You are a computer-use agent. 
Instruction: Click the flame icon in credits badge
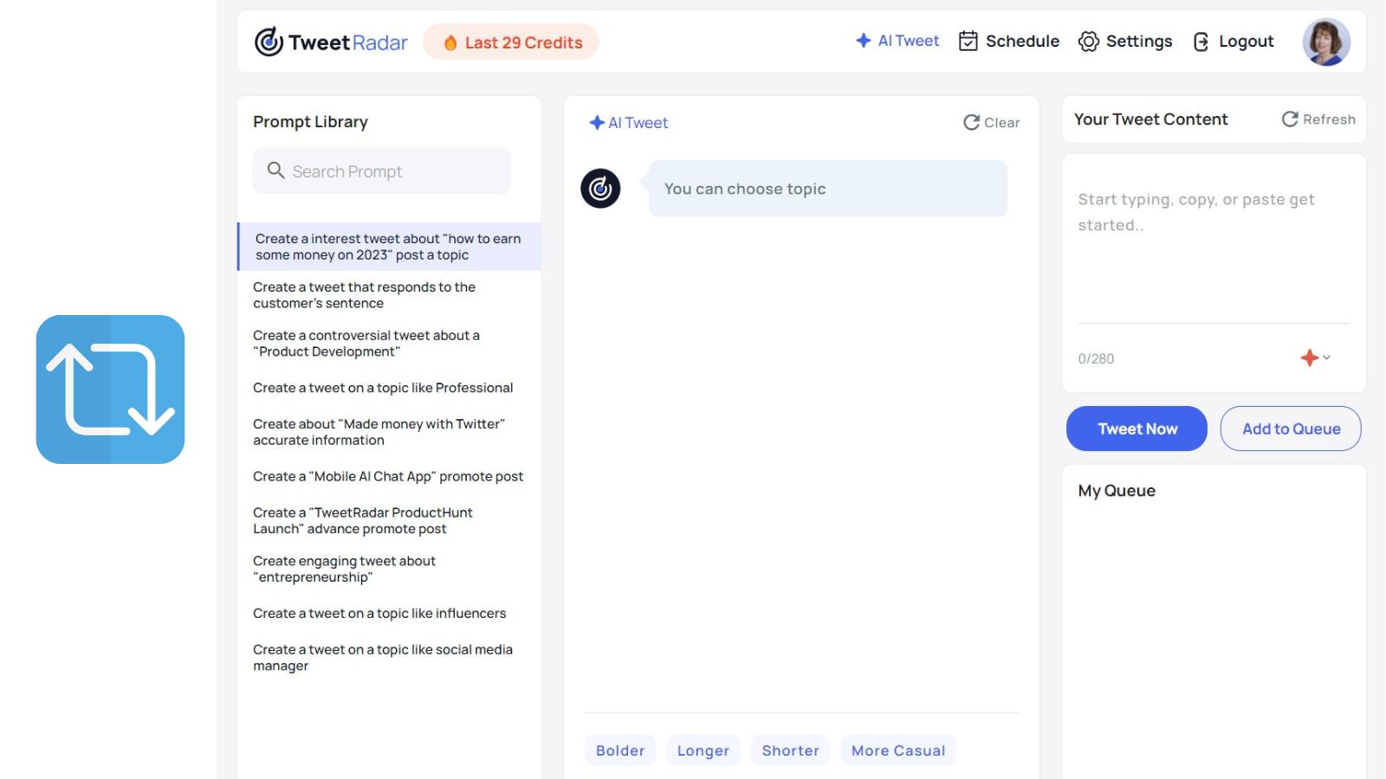click(450, 42)
